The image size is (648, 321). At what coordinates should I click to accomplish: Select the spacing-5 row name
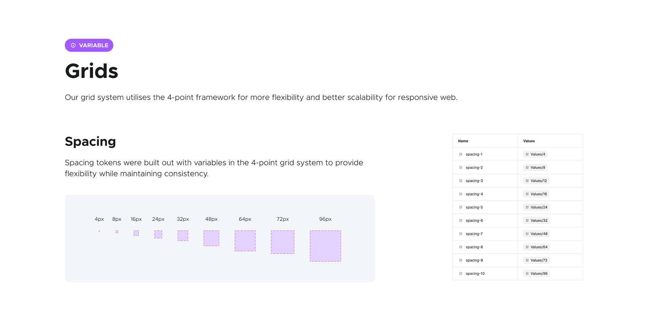coord(474,207)
